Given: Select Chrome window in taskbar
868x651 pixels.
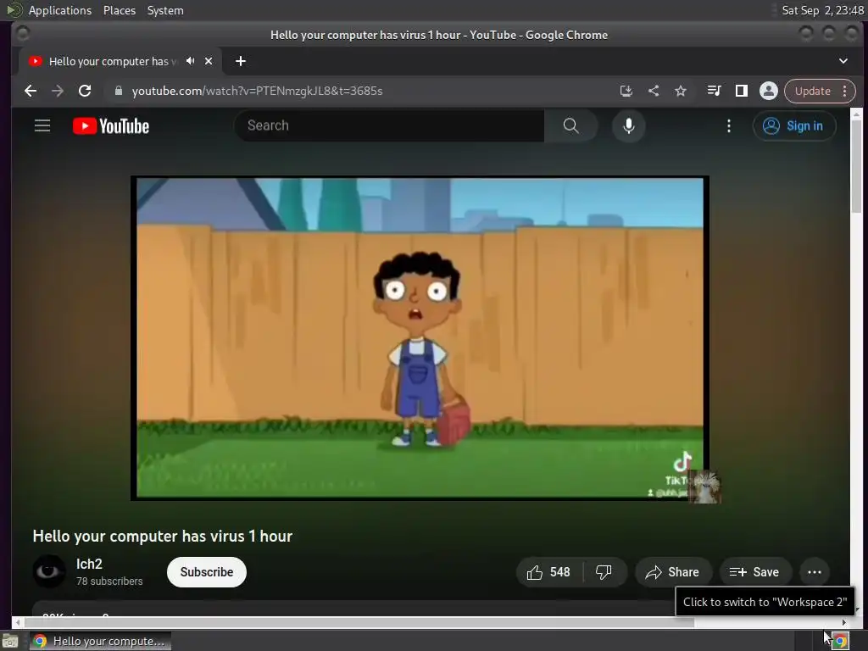Looking at the screenshot, I should (x=100, y=641).
